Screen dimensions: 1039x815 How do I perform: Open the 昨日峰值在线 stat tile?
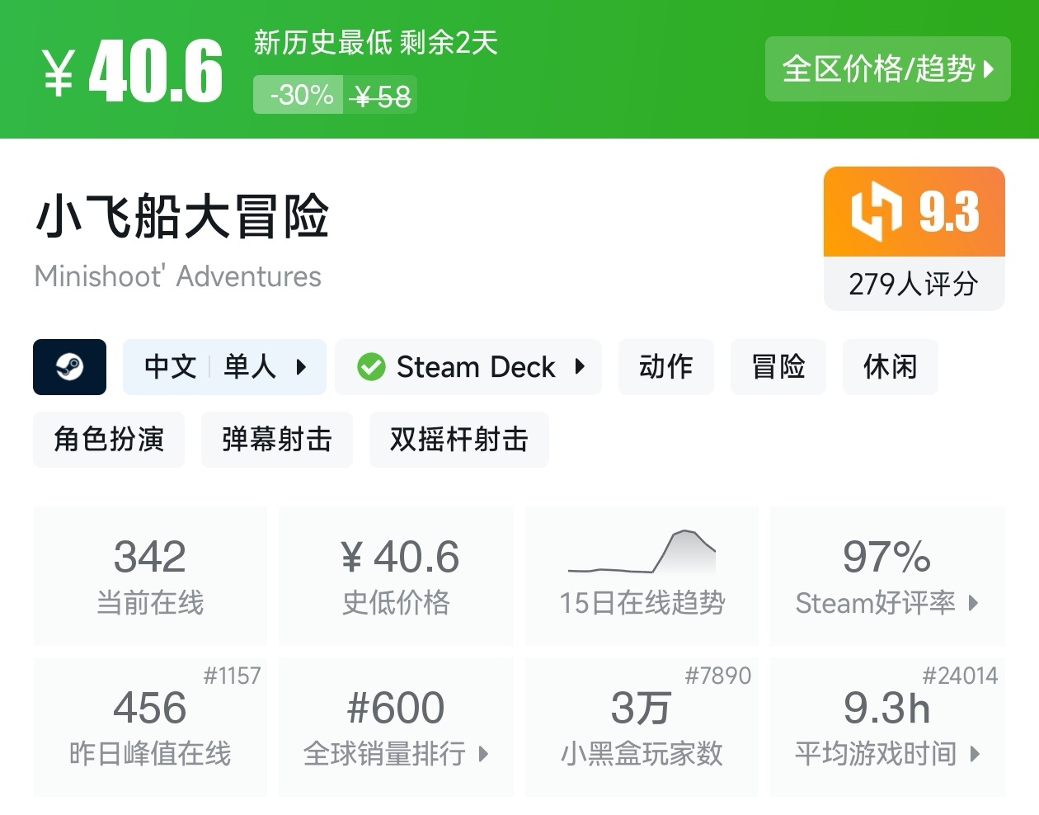coord(150,726)
